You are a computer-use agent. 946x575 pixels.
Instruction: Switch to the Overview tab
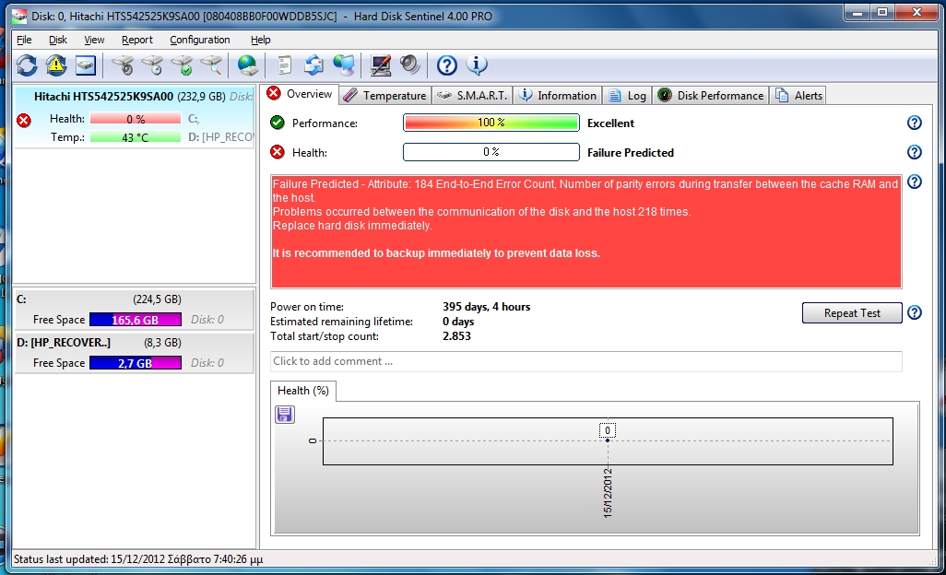(x=301, y=94)
